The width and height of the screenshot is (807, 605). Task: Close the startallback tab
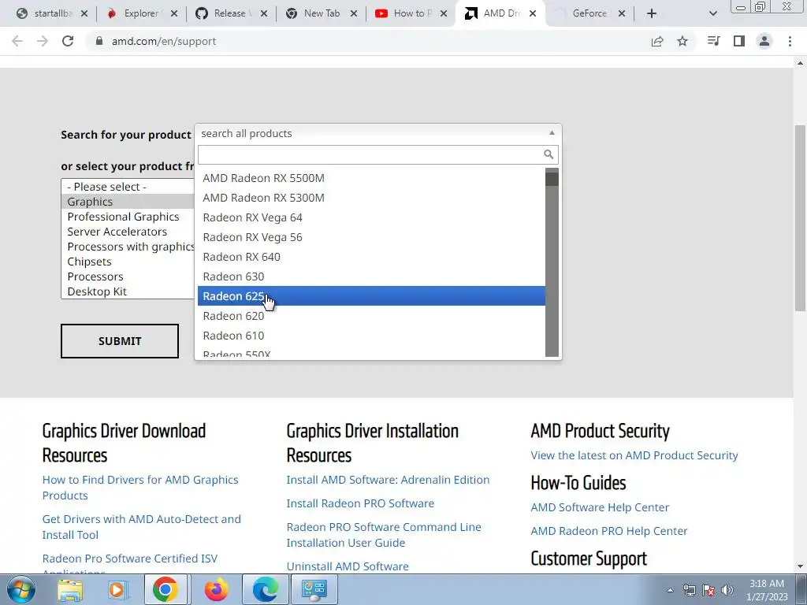point(84,13)
